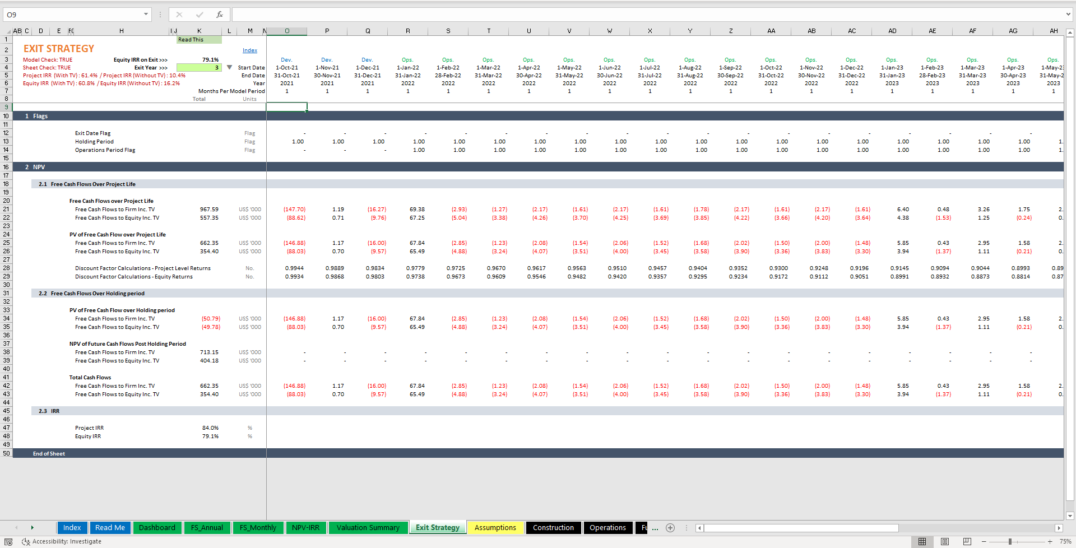Screen dimensions: 1076x548
Task: Click the zoom level slider
Action: [1009, 541]
